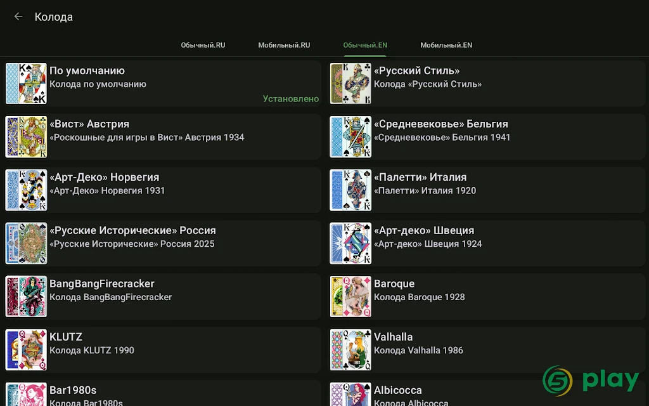The width and height of the screenshot is (649, 406).
Task: Select the Обычный.EN tab
Action: [x=365, y=45]
